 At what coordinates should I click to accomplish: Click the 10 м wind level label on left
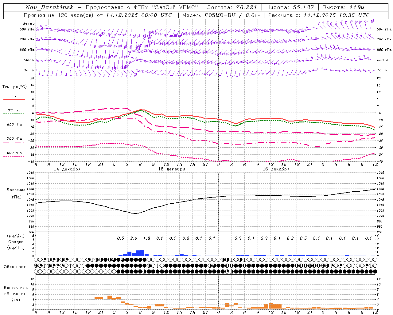click(29, 70)
